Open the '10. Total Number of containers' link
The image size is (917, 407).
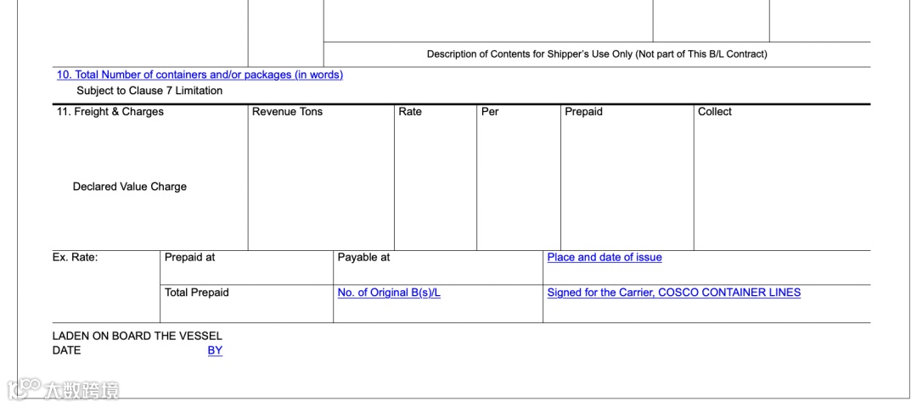pyautogui.click(x=200, y=75)
